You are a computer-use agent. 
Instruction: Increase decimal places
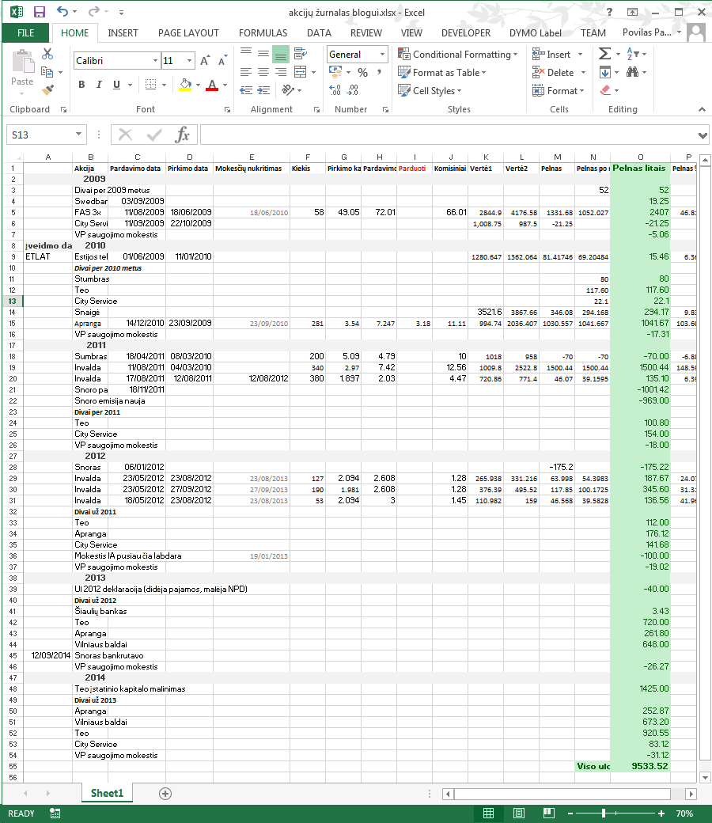point(335,90)
